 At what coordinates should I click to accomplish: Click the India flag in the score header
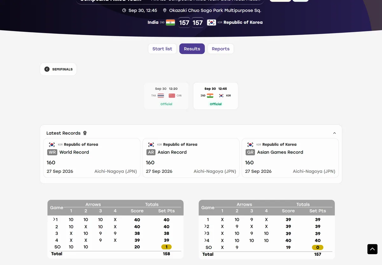tap(170, 23)
